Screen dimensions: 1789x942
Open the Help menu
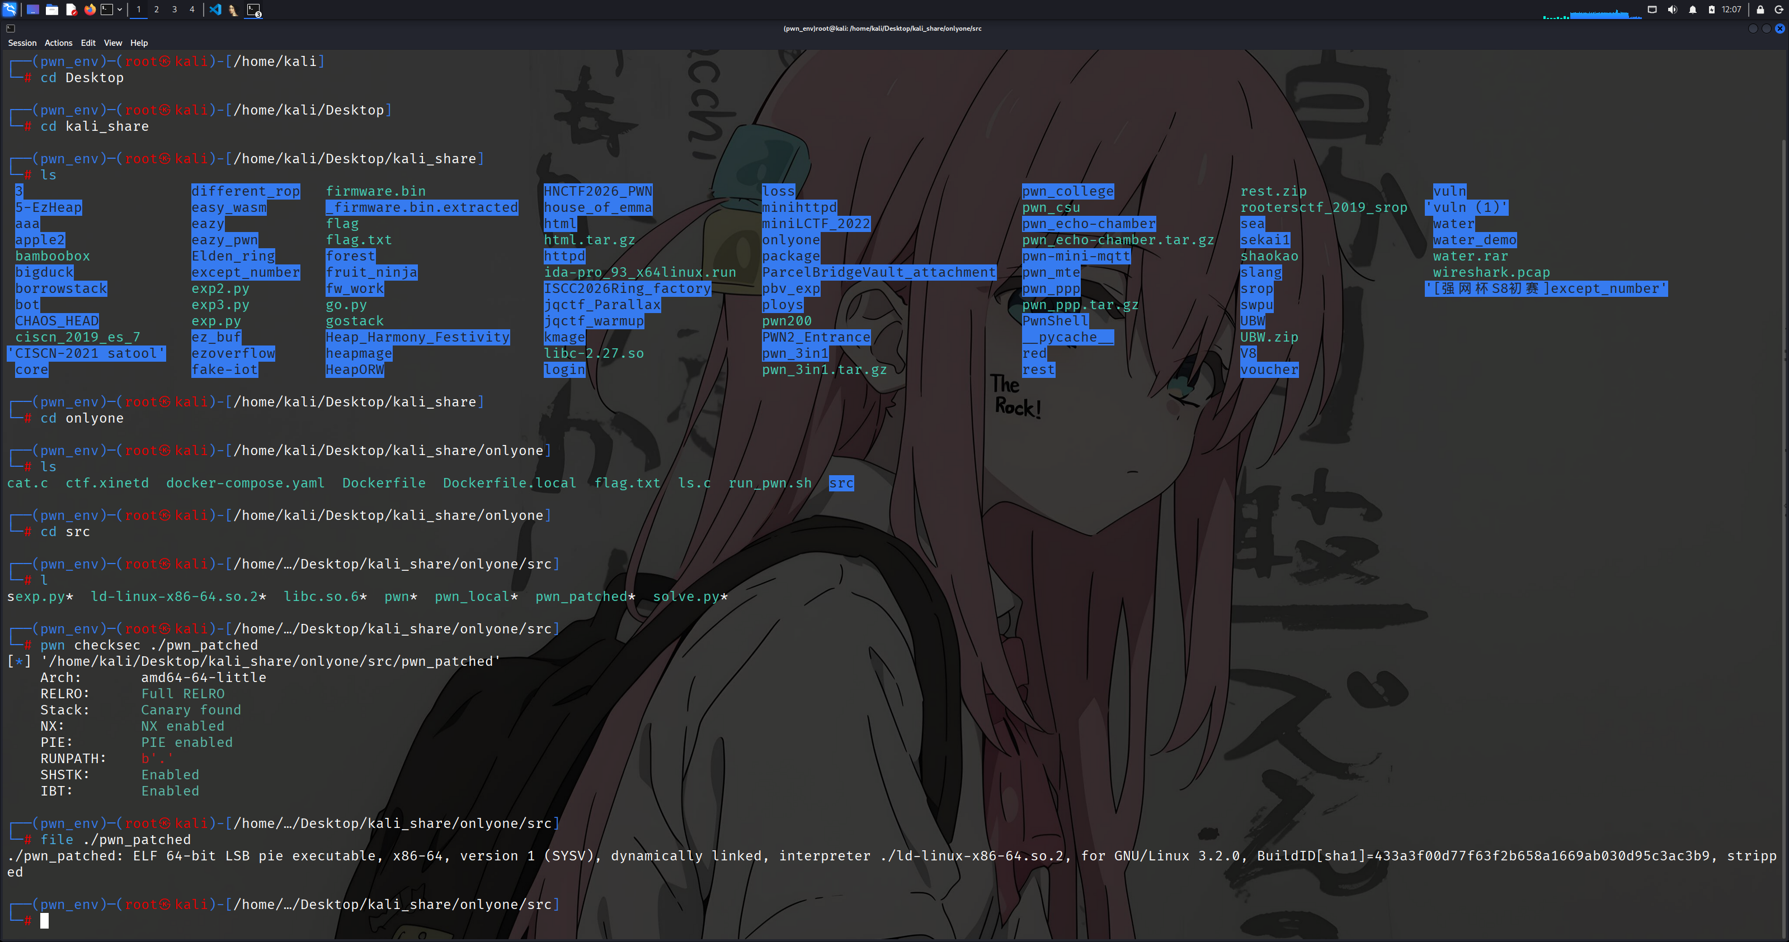(139, 43)
